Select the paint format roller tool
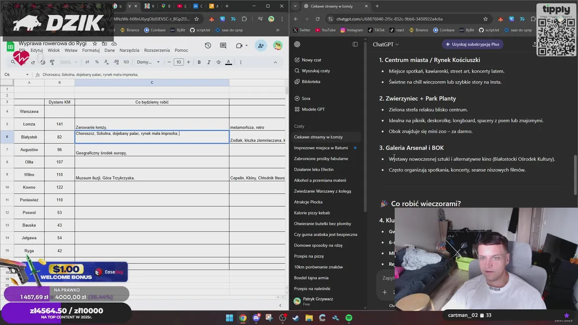The image size is (578, 325). pos(52,62)
